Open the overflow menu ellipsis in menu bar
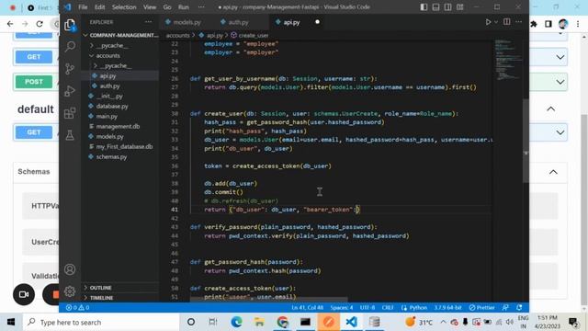The height and width of the screenshot is (331, 588). coord(201,7)
